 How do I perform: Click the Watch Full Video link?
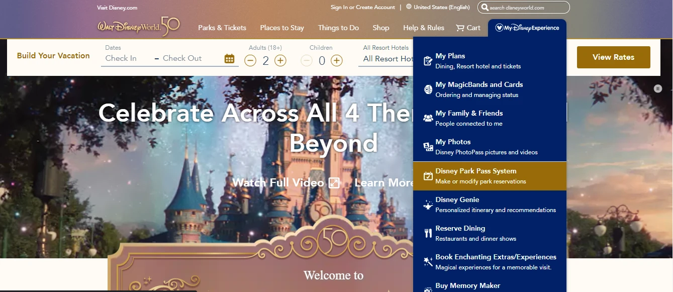coord(278,183)
